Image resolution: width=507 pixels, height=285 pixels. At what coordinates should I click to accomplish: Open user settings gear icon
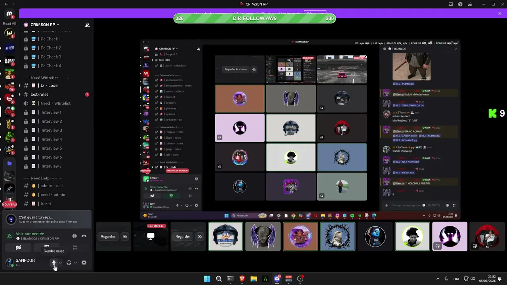[x=84, y=262]
